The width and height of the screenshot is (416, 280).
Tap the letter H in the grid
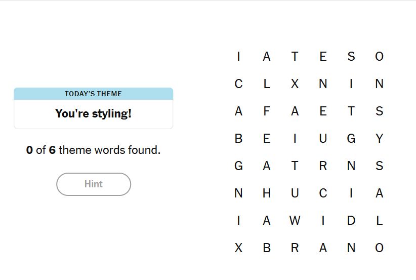[267, 193]
